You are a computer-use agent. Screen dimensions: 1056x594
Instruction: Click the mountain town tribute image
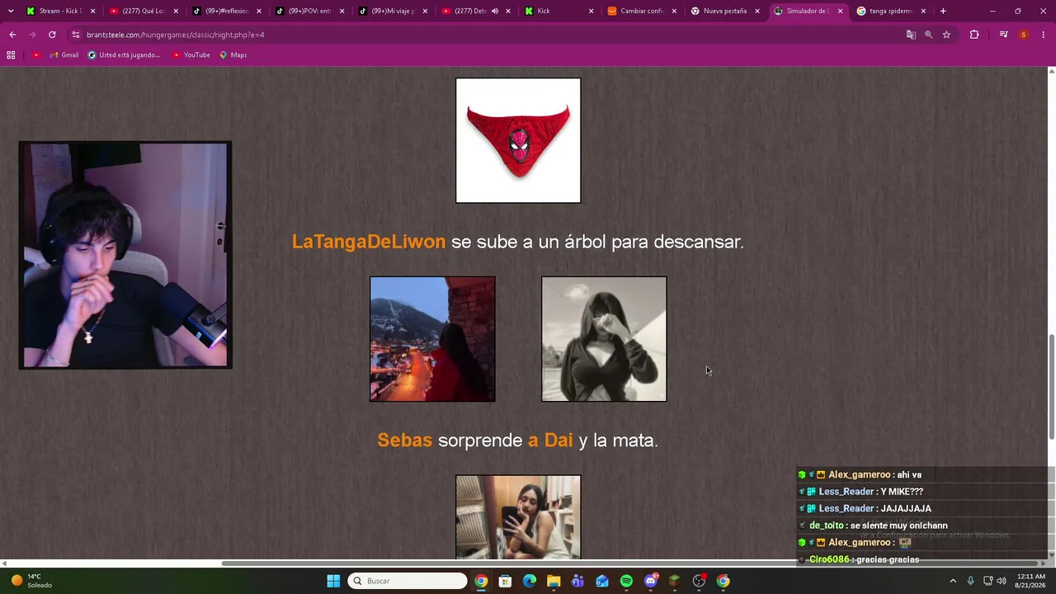pyautogui.click(x=432, y=339)
